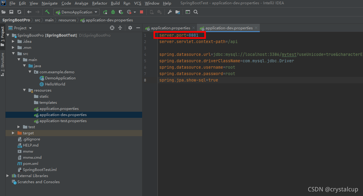Collapse the main folder arrow
Screen dimensions: 363x196
19,60
